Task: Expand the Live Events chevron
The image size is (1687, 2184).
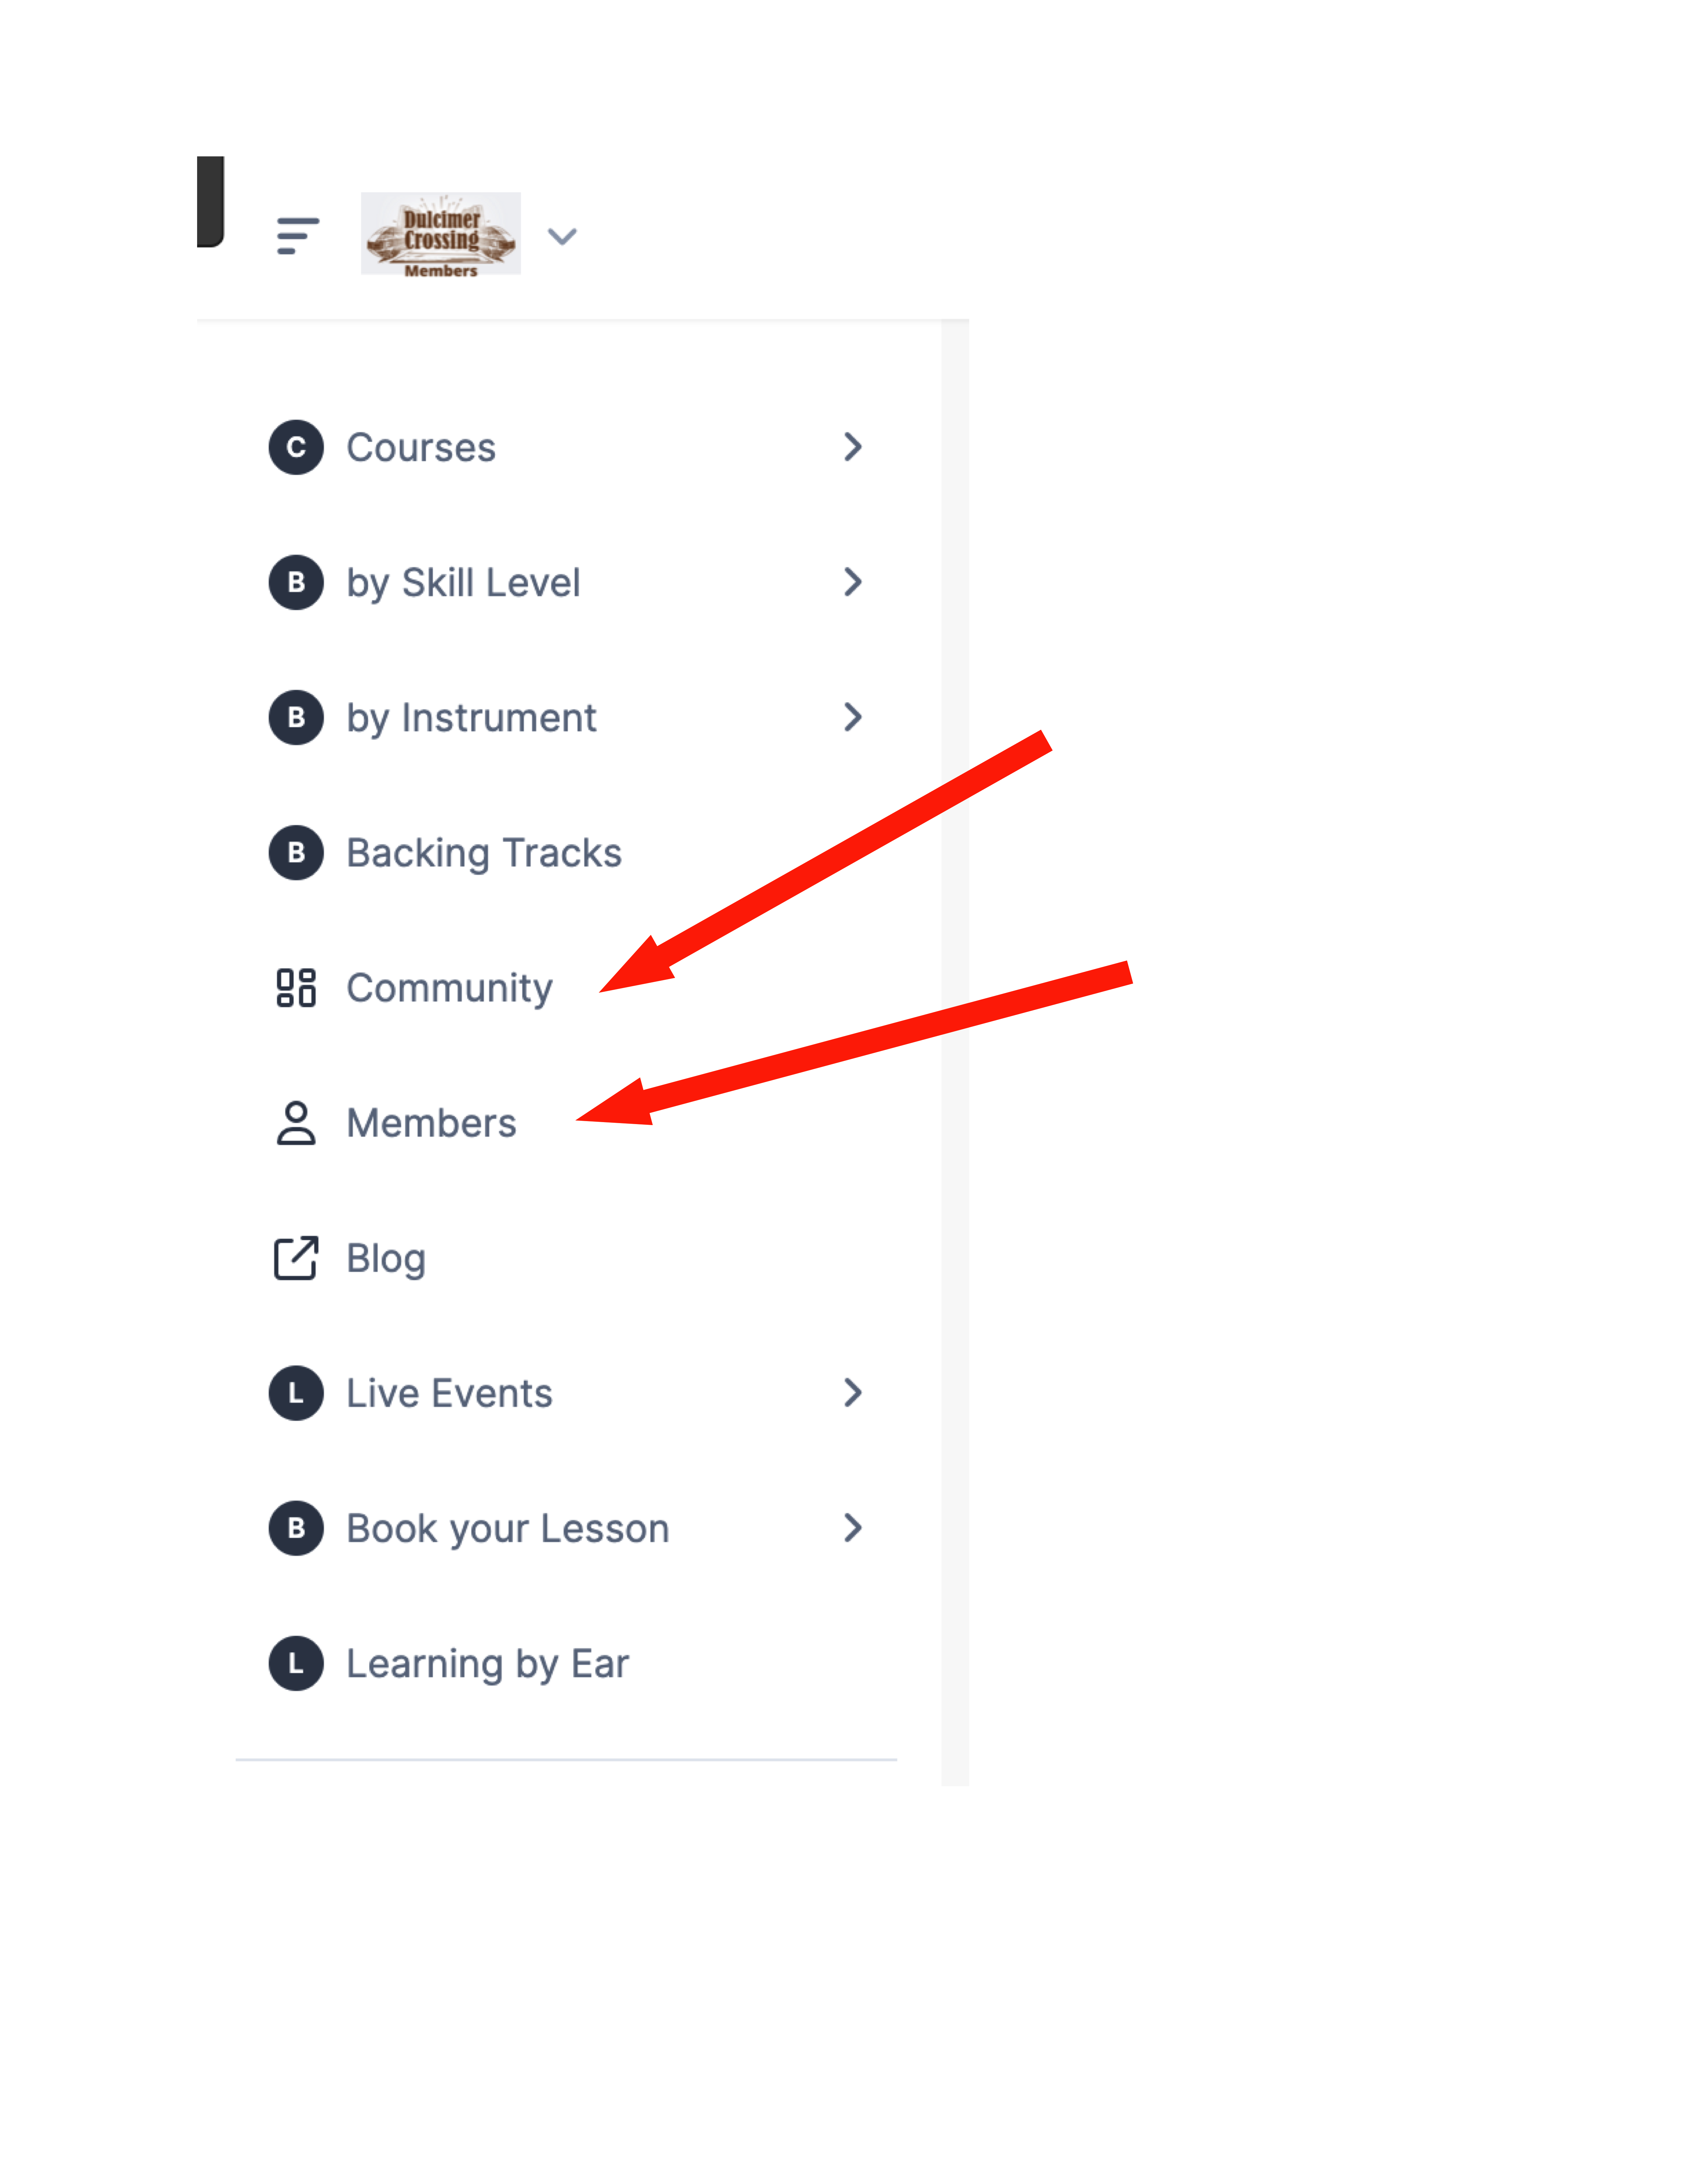Action: (x=852, y=1393)
